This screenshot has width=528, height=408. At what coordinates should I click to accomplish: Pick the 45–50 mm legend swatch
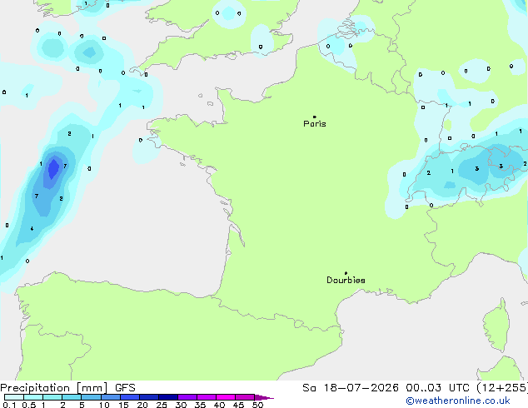pos(245,397)
